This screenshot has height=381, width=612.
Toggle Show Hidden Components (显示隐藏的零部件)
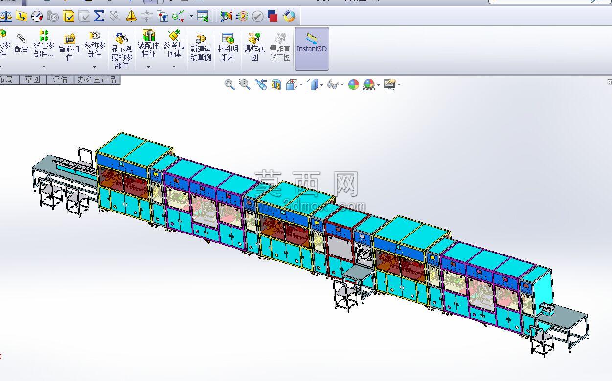(121, 50)
